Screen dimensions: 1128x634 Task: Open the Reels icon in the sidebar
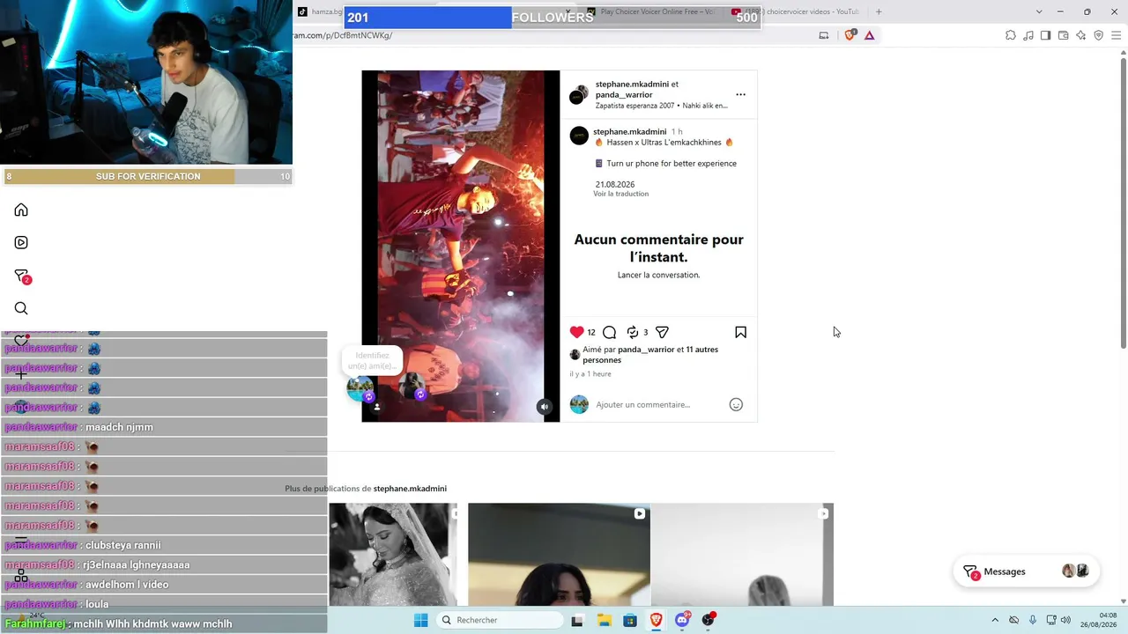click(21, 242)
